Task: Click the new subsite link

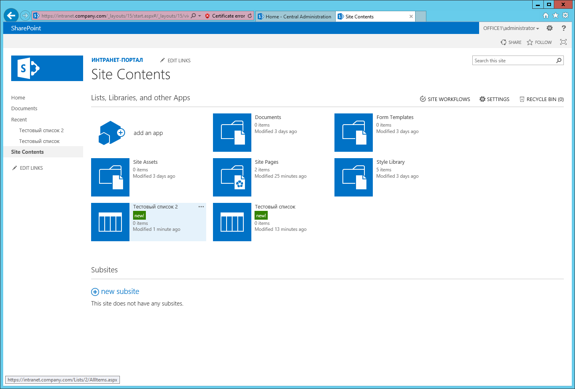Action: click(120, 292)
